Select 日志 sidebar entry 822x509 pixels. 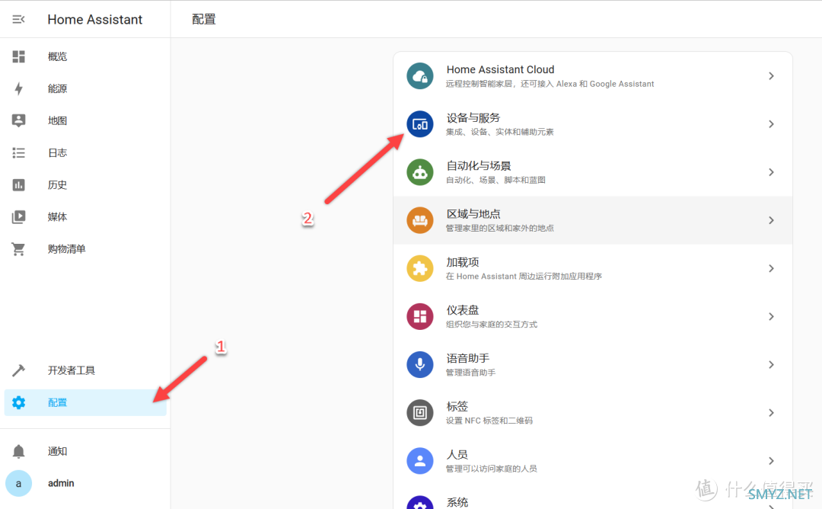pyautogui.click(x=85, y=152)
